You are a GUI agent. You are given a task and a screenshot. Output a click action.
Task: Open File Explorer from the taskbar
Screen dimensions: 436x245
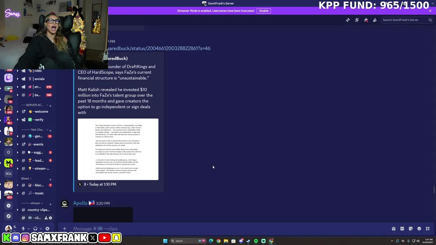226,241
